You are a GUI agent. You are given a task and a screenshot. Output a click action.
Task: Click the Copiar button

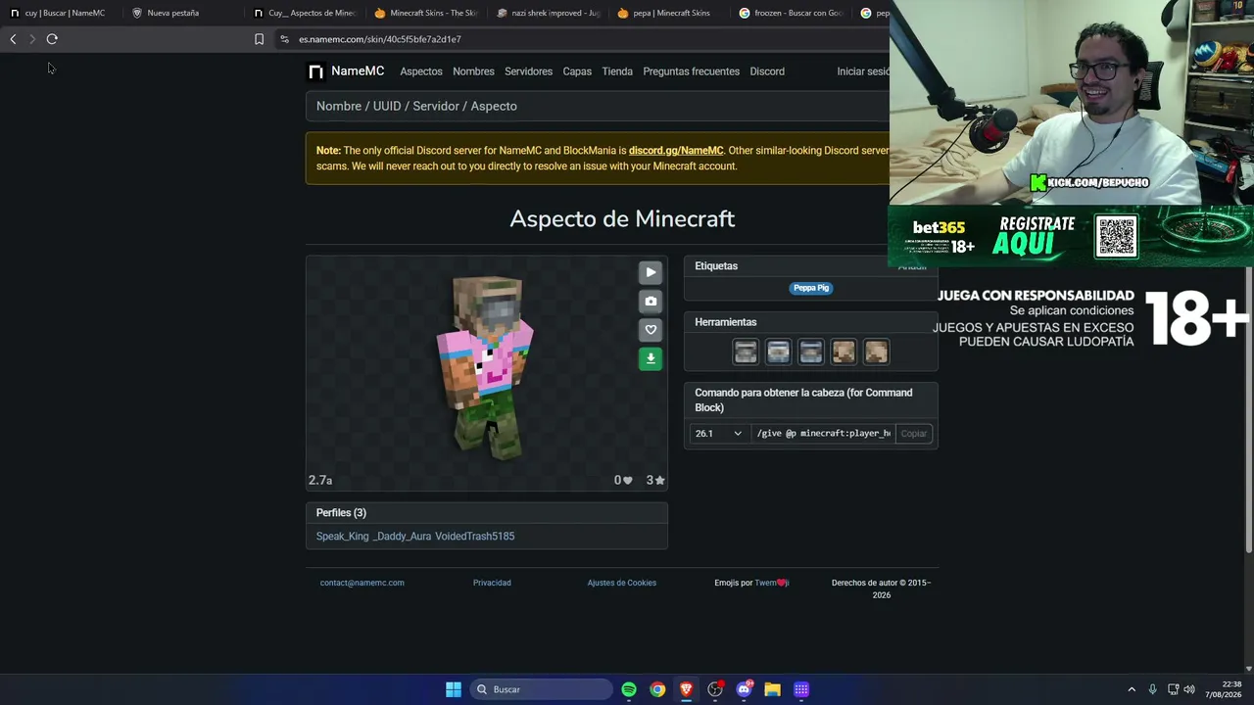point(914,434)
